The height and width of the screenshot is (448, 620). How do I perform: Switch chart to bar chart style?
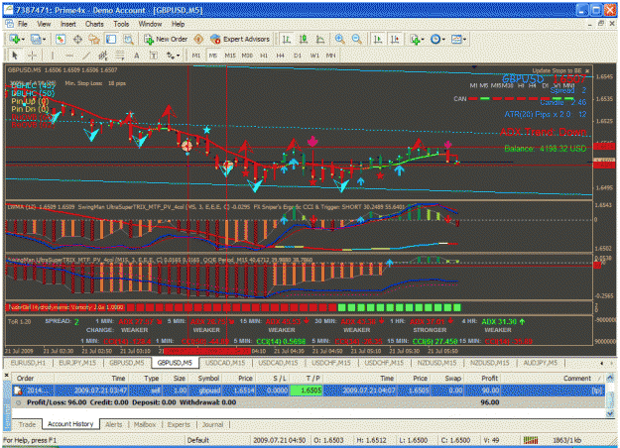(x=287, y=39)
